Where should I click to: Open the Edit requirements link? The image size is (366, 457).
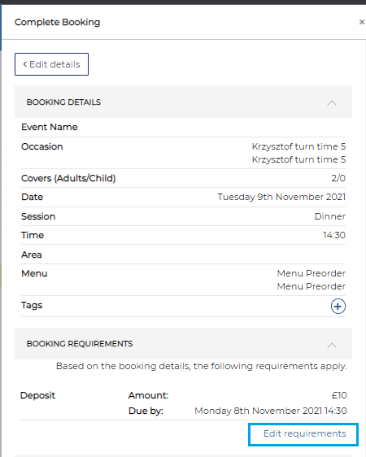304,433
